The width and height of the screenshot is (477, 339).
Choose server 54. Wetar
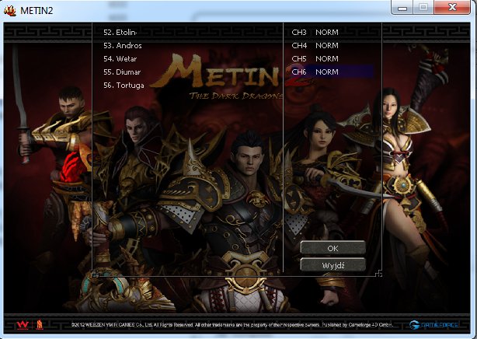(x=120, y=59)
